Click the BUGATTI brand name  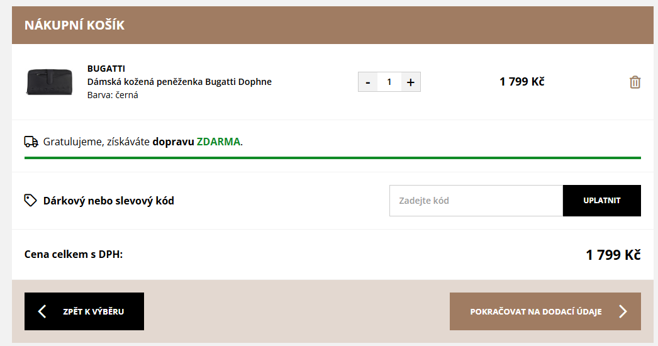(x=106, y=69)
